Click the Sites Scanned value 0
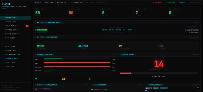The image size is (203, 92). 170,13
